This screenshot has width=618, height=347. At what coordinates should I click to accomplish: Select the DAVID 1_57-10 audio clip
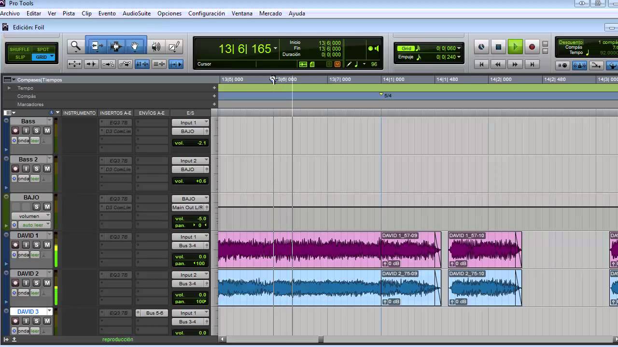click(x=485, y=250)
